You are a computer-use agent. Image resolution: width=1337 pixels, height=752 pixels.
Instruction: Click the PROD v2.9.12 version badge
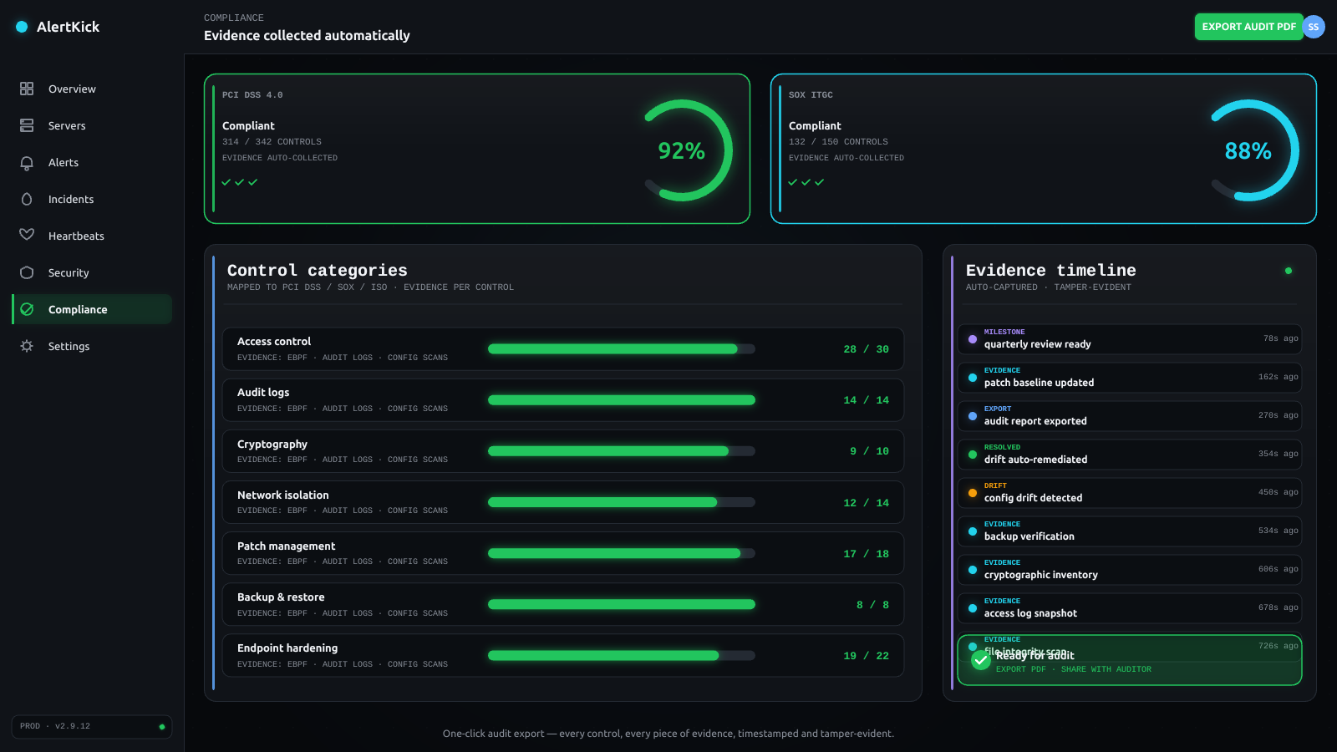click(92, 727)
